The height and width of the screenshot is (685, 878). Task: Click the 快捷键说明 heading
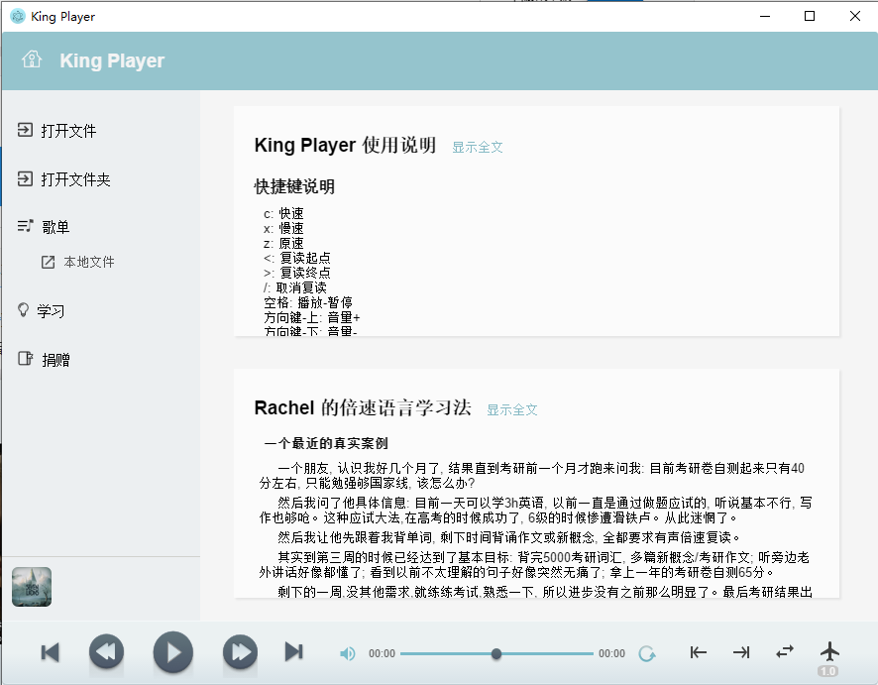[x=294, y=186]
